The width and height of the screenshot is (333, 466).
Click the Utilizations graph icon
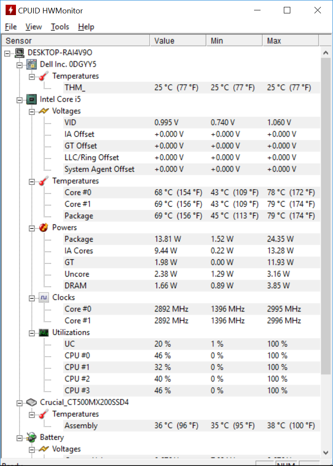(44, 333)
